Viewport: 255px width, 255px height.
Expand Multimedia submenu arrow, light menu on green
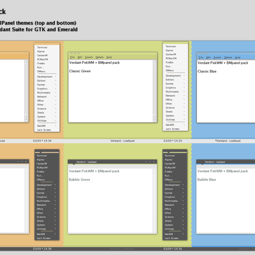(184, 92)
